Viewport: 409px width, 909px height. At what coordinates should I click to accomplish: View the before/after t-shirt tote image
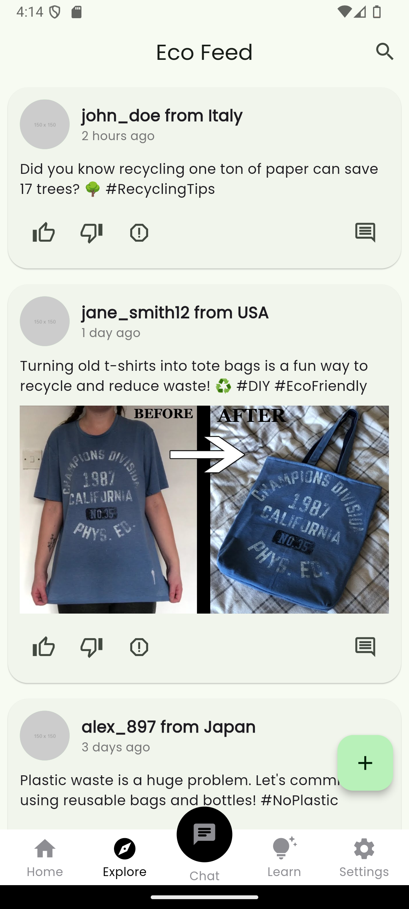tap(204, 509)
